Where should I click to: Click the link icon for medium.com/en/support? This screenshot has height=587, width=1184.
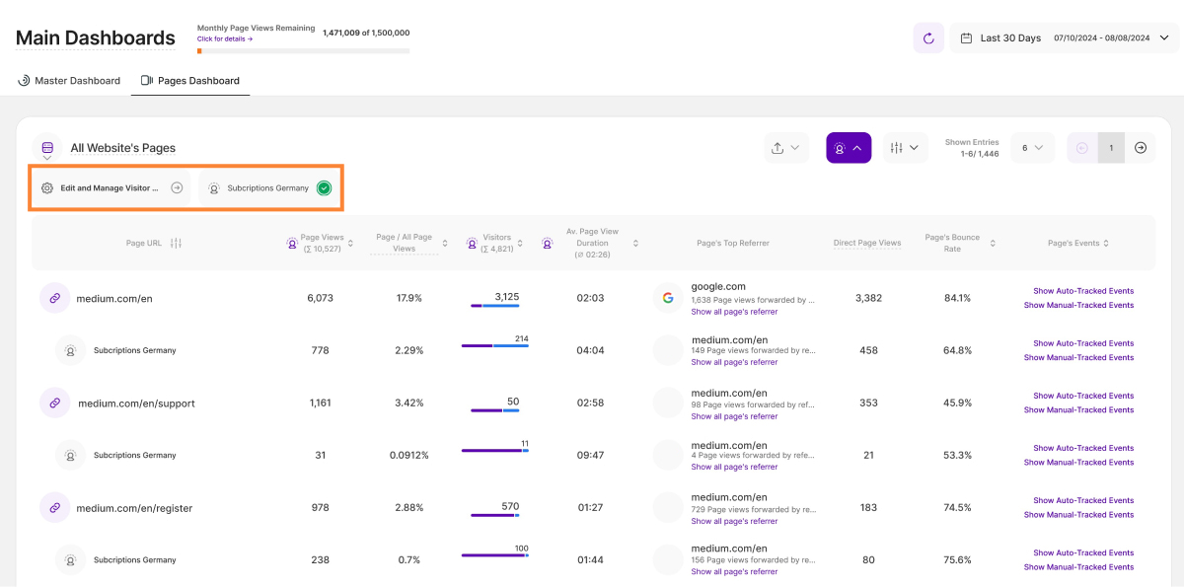coord(55,403)
